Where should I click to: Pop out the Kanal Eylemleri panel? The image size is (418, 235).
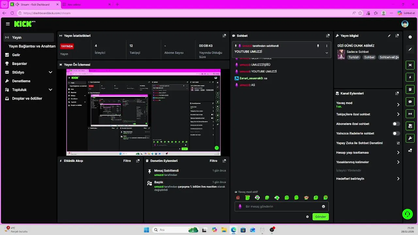pos(397,93)
